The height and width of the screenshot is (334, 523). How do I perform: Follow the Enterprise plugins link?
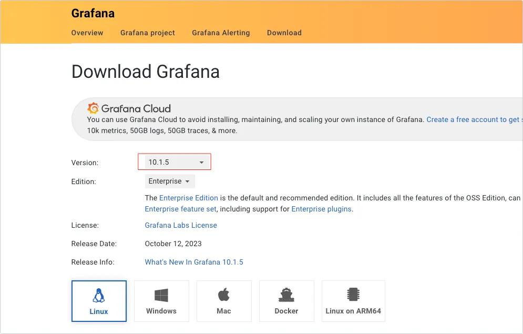(x=322, y=209)
